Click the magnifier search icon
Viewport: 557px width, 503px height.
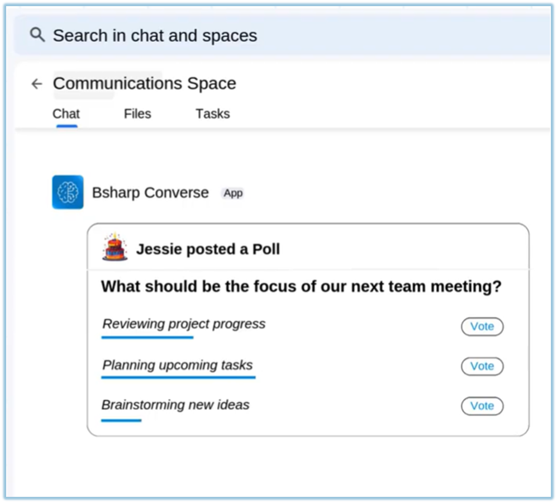point(37,35)
